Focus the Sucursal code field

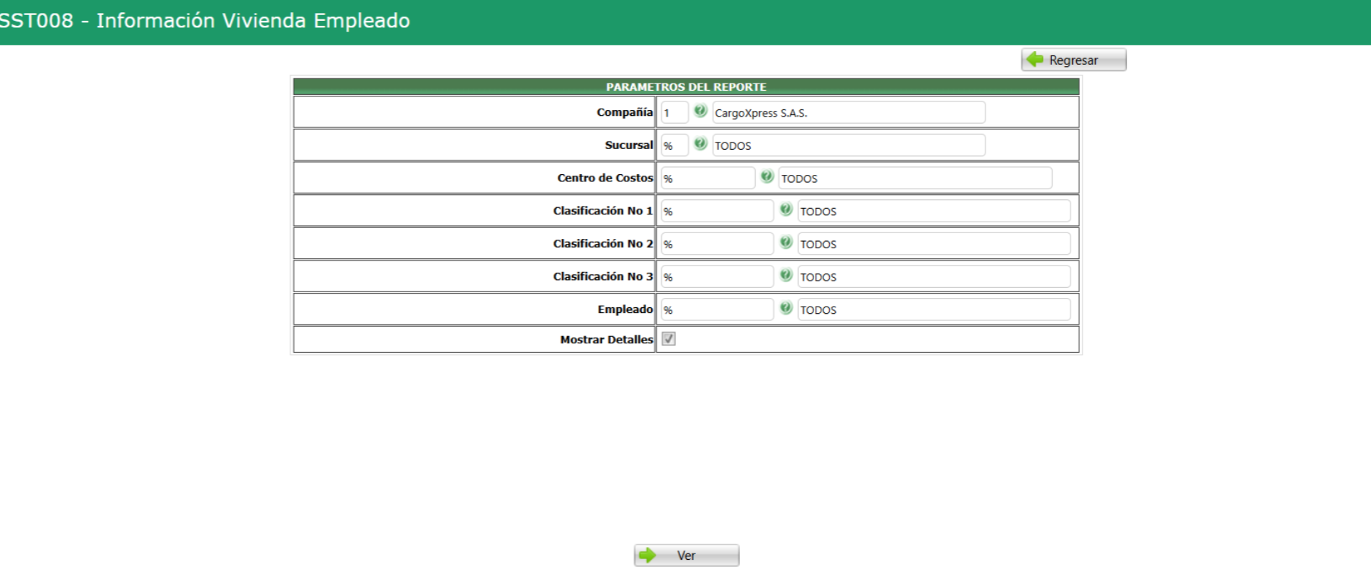coord(674,145)
